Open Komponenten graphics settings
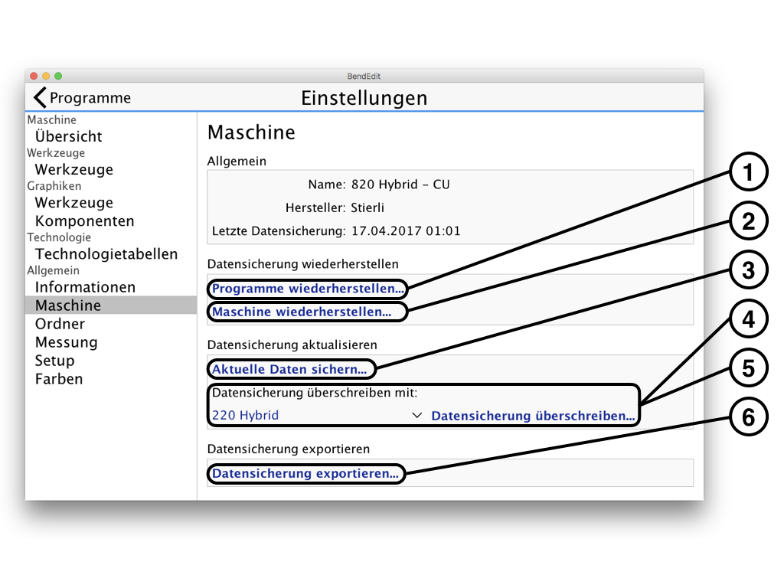 84,221
